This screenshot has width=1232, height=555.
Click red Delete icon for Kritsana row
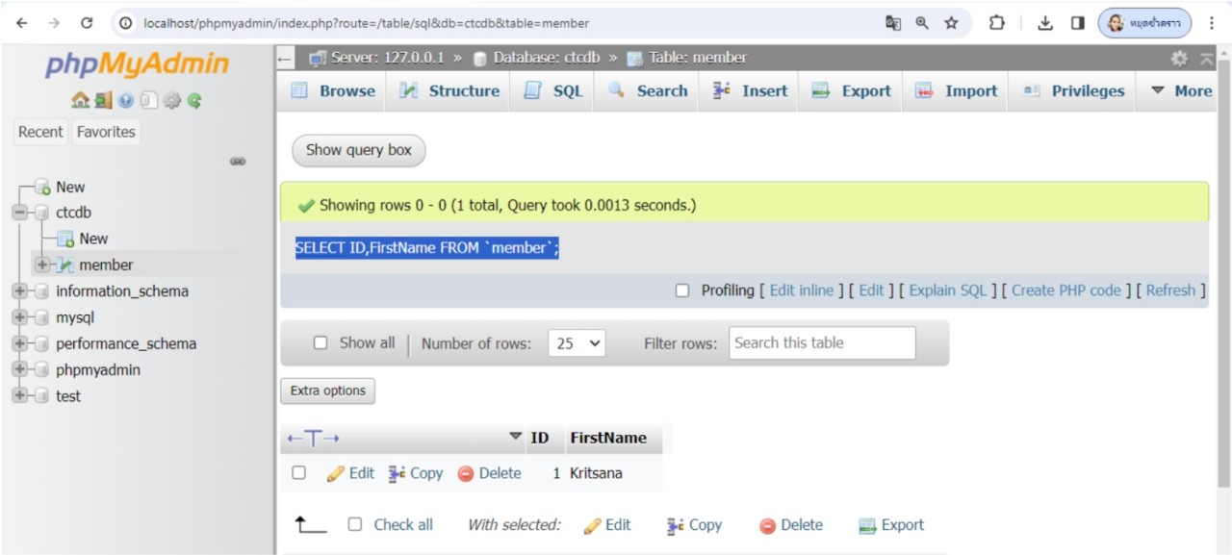pos(466,473)
